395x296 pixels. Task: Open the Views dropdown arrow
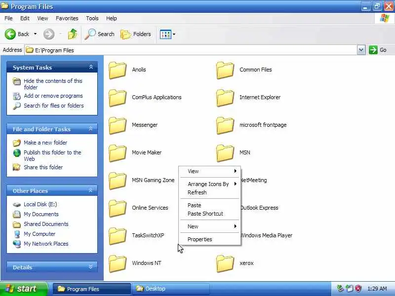174,34
